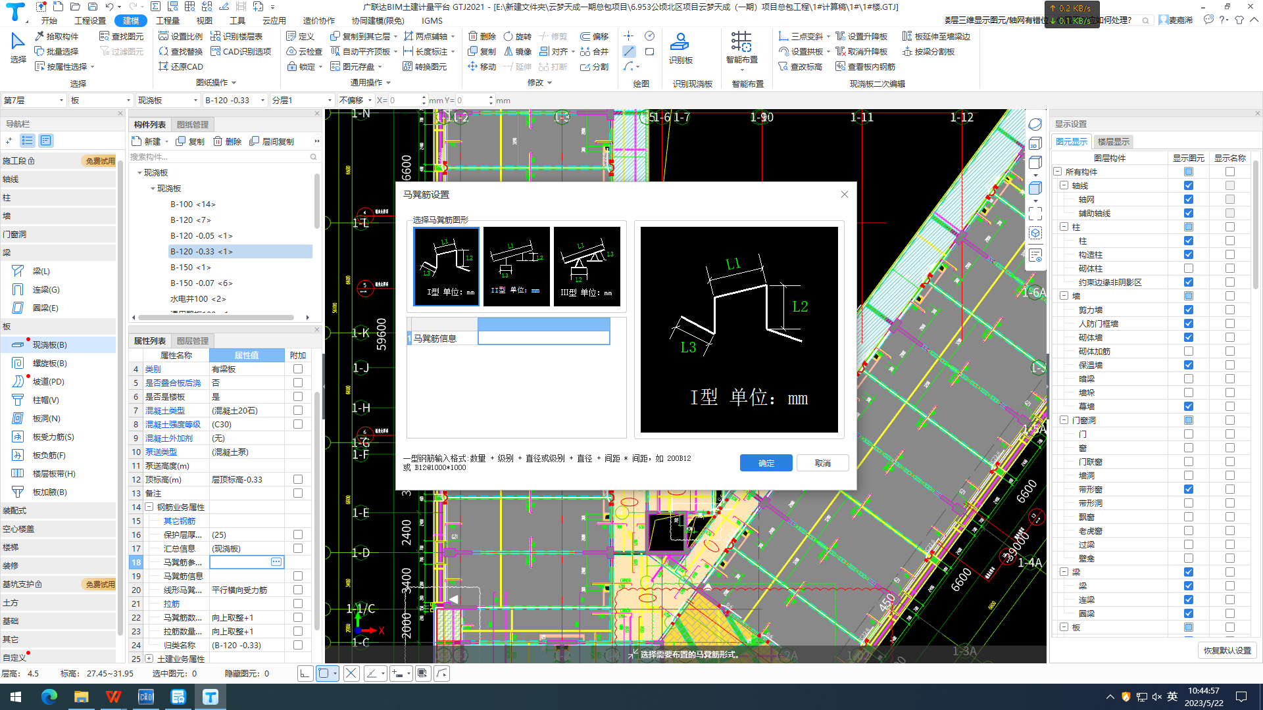1263x710 pixels.
Task: Click the 删除 tool in the 修改 ribbon group
Action: tap(482, 36)
